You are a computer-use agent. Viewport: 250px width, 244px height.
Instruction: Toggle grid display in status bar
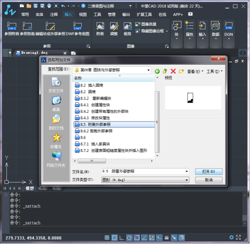tap(115, 238)
